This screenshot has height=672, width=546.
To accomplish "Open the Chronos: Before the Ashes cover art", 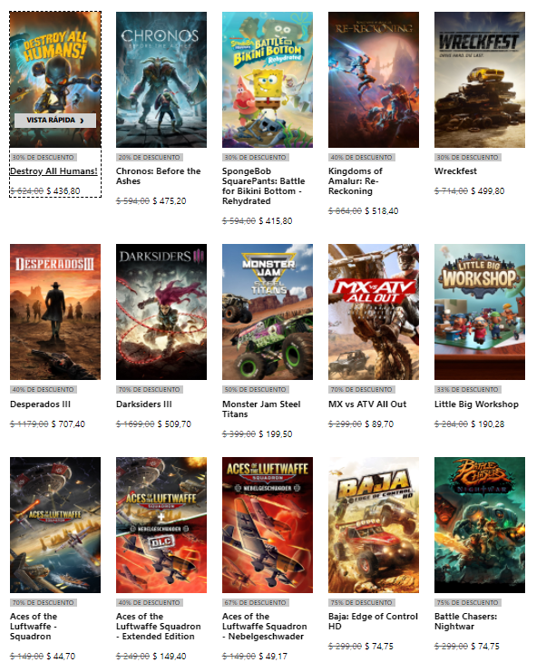I will (161, 80).
